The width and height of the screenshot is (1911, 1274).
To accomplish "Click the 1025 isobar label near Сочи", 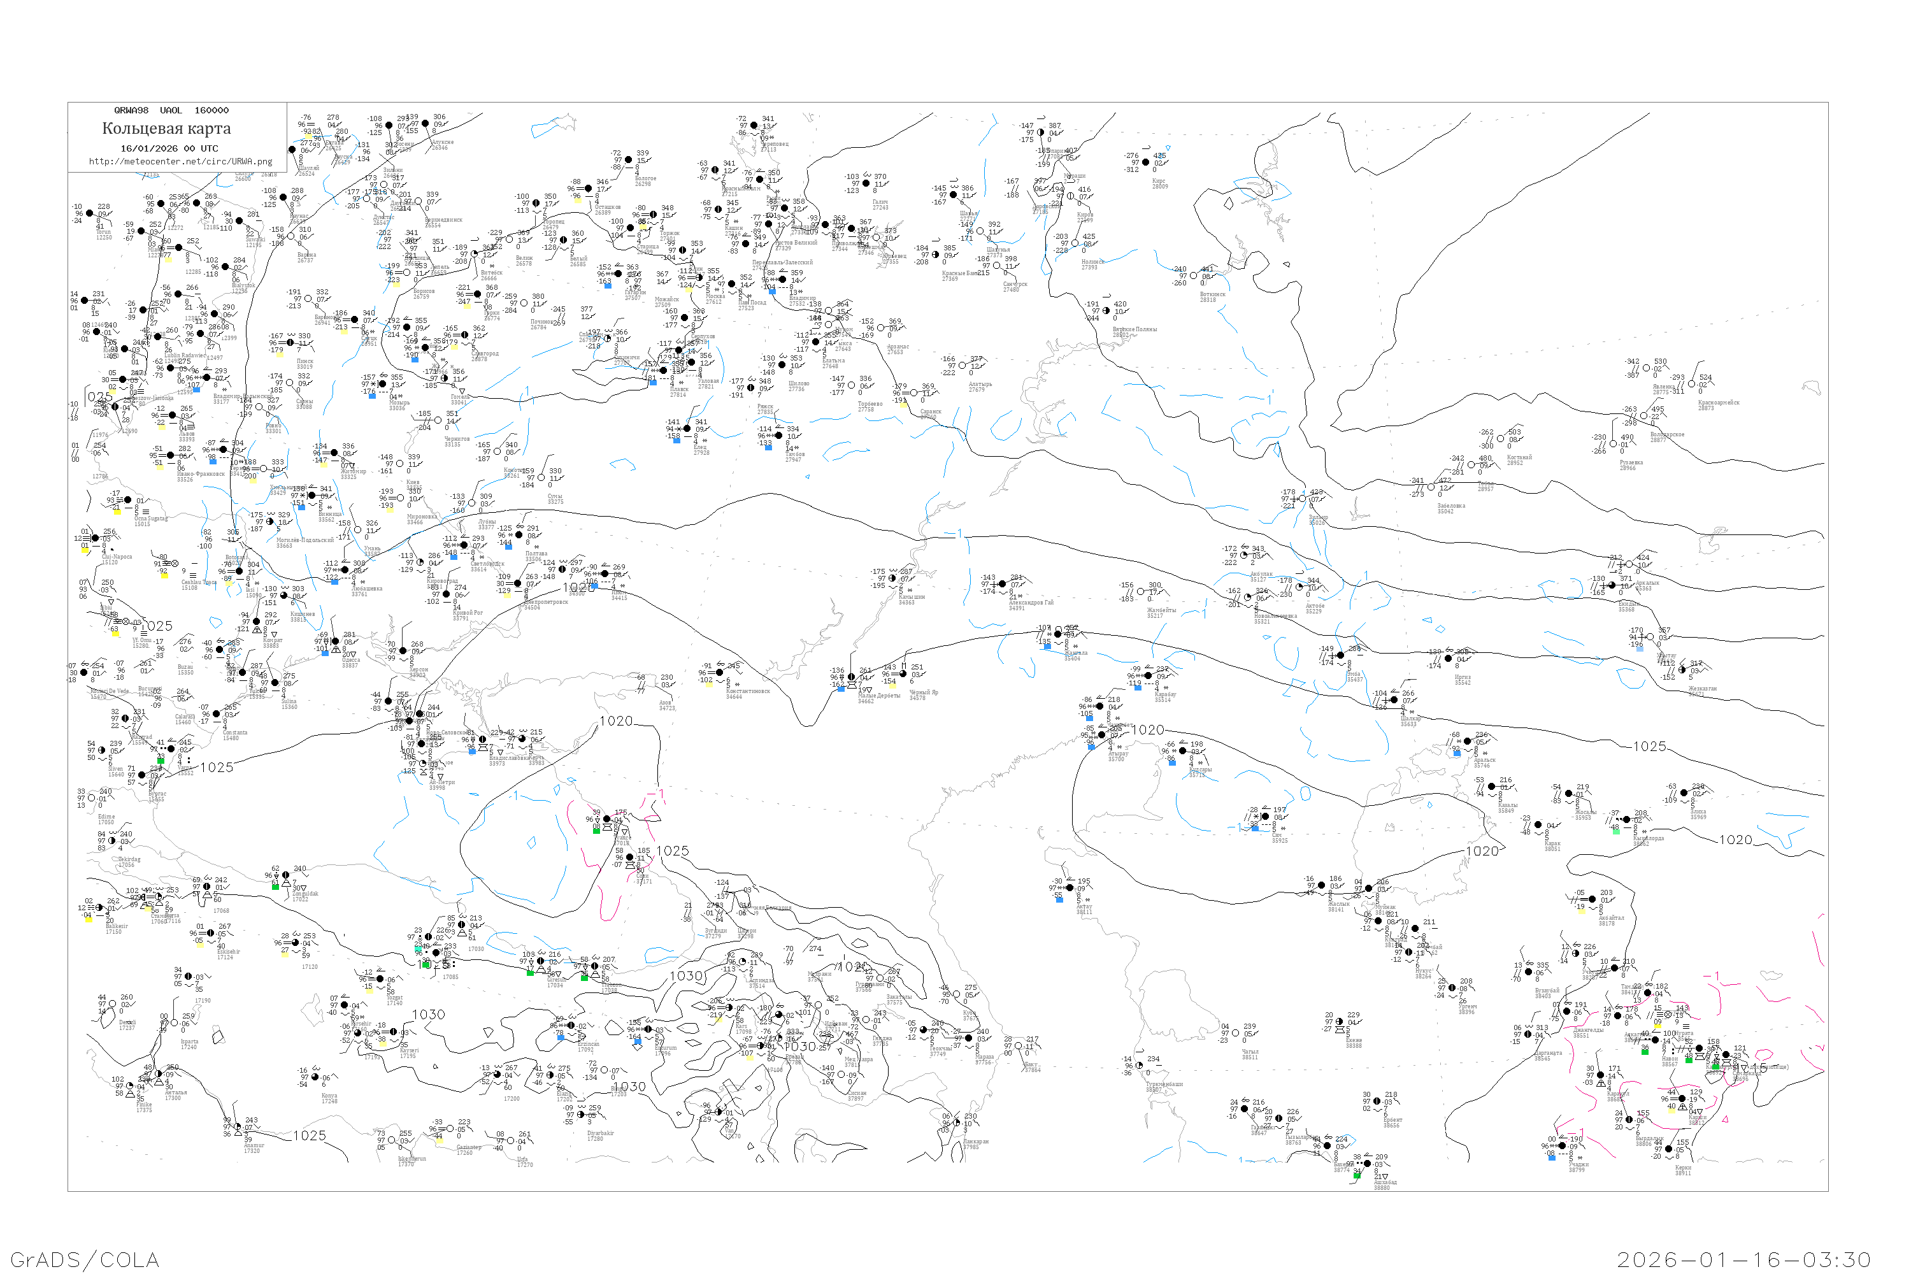I will coord(672,850).
